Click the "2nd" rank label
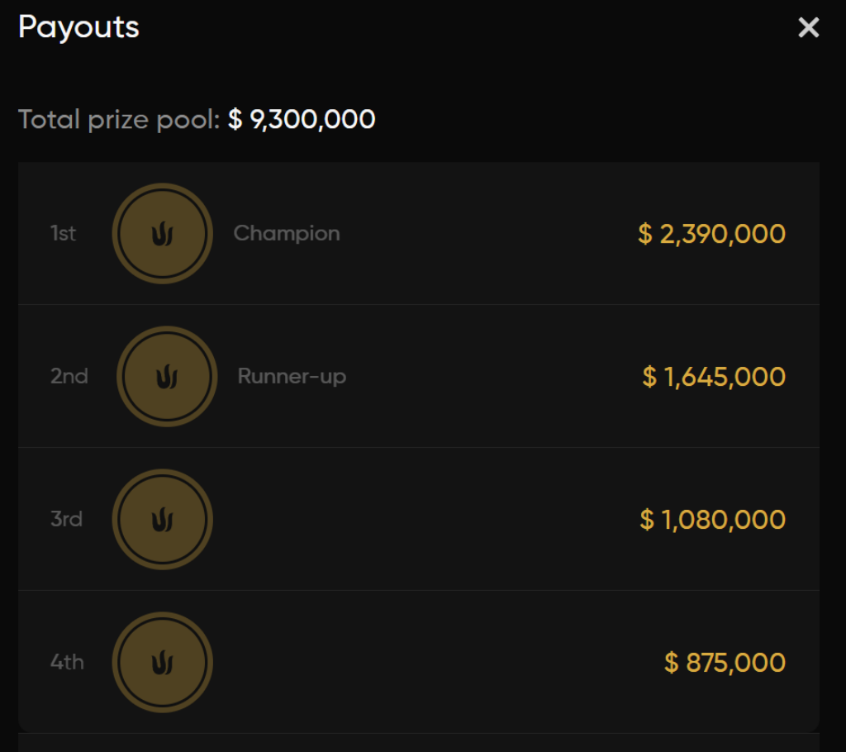 [x=69, y=377]
